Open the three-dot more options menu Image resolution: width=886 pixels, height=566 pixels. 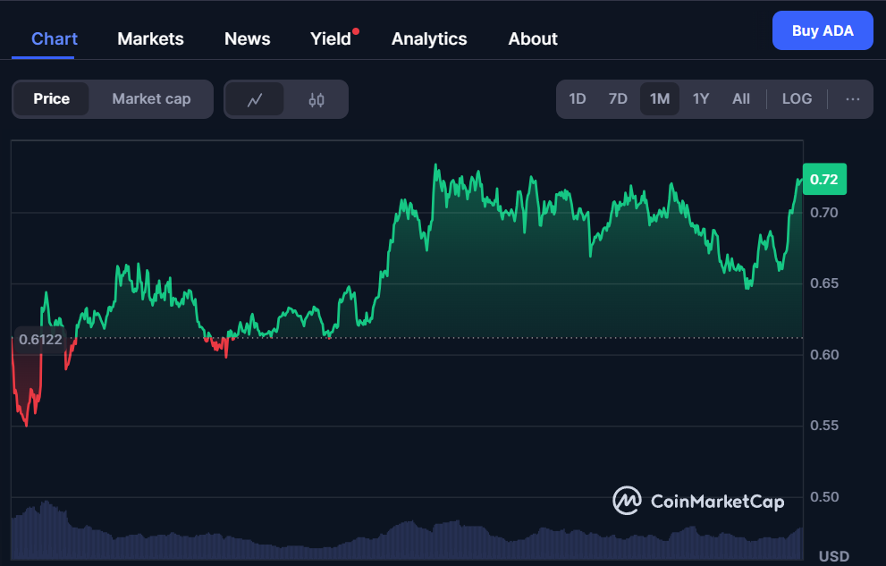pos(853,99)
